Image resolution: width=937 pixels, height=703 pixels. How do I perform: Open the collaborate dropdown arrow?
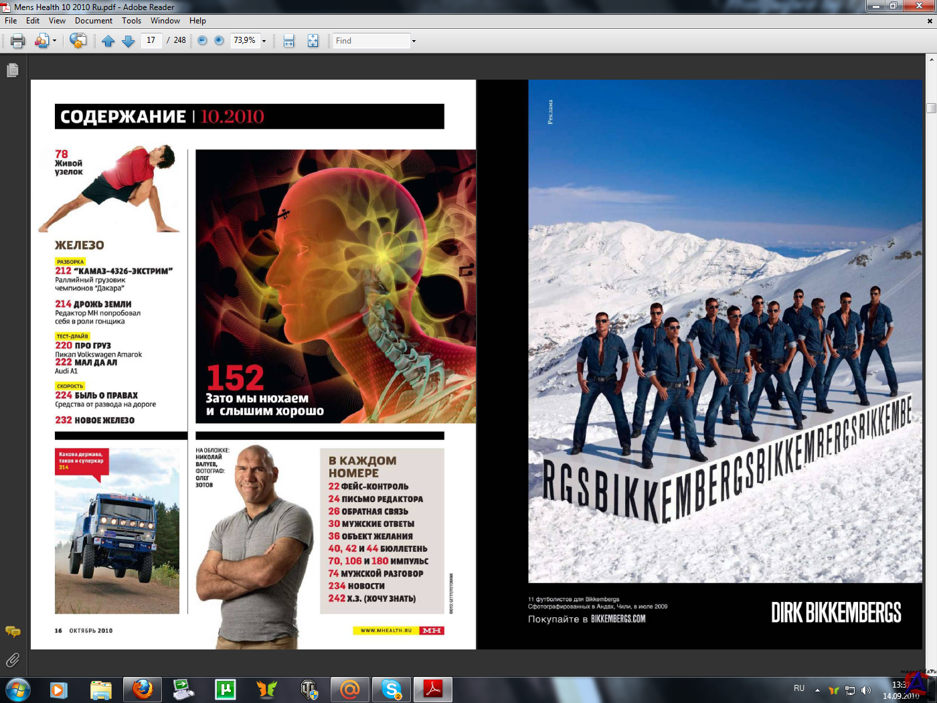tap(54, 41)
